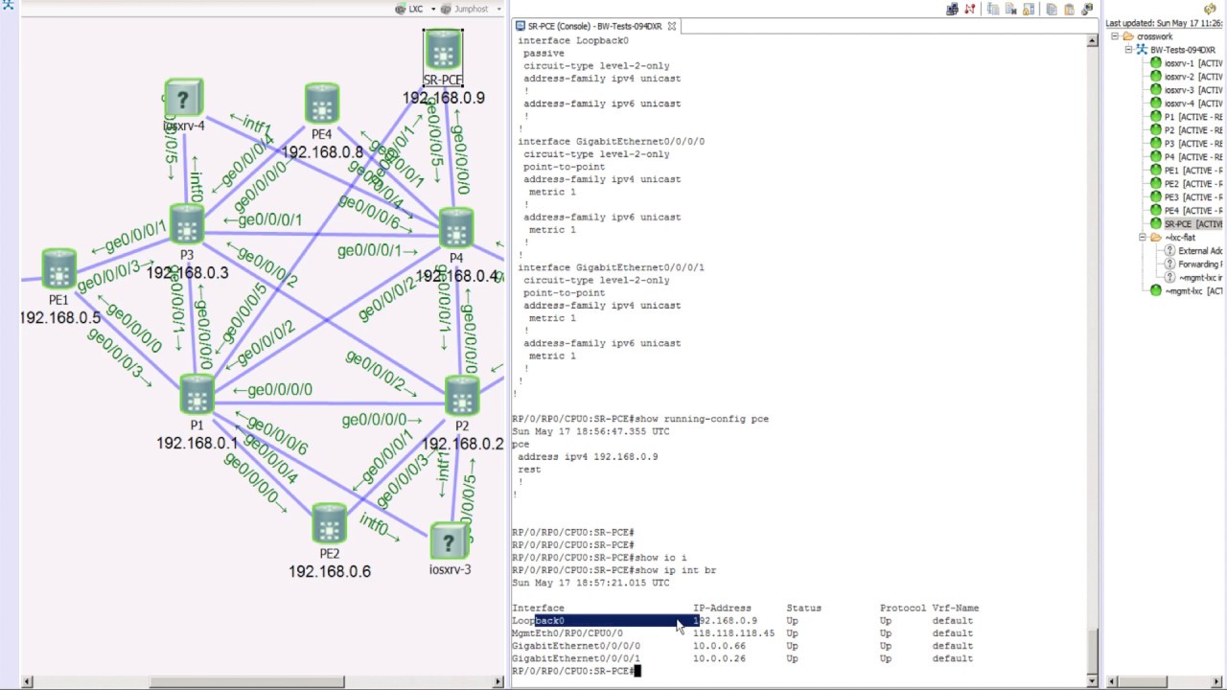Image resolution: width=1227 pixels, height=690 pixels.
Task: Close the SR-PCE (Console) tab
Action: pyautogui.click(x=672, y=26)
